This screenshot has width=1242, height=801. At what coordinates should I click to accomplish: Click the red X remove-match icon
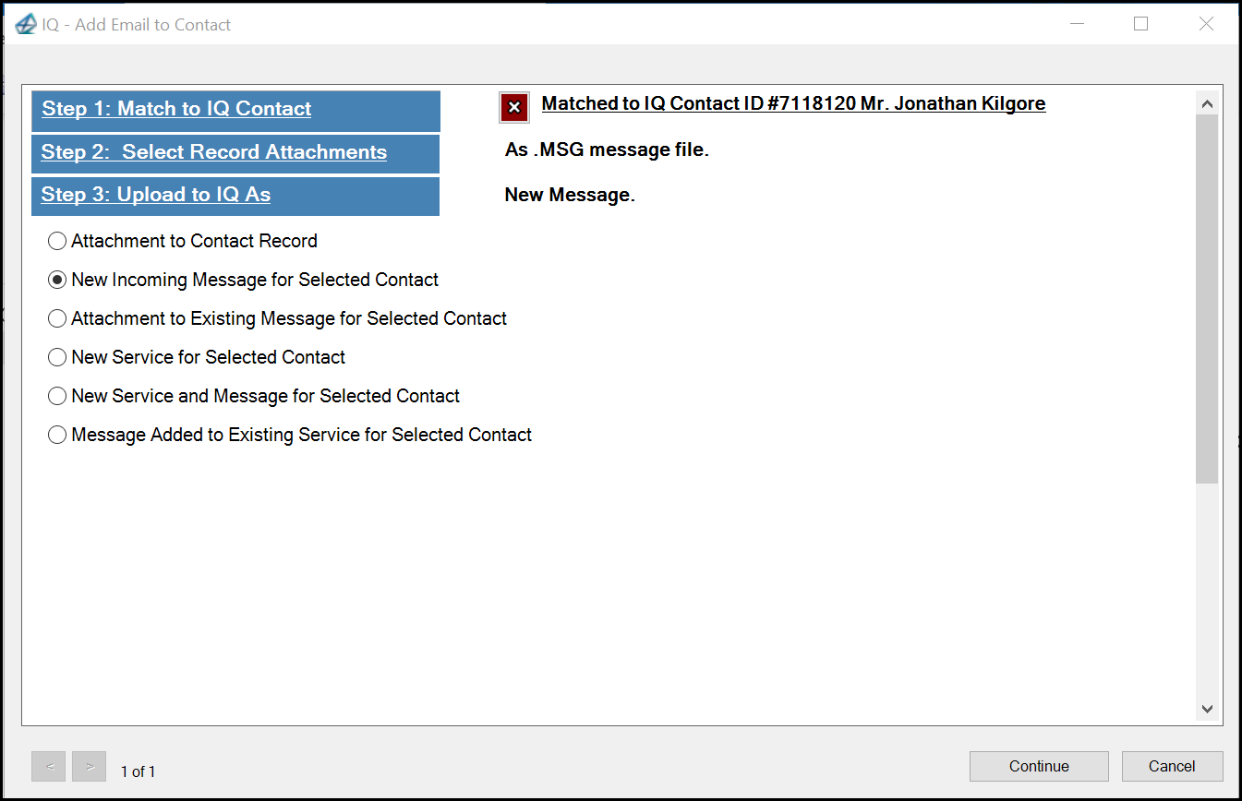pos(514,108)
